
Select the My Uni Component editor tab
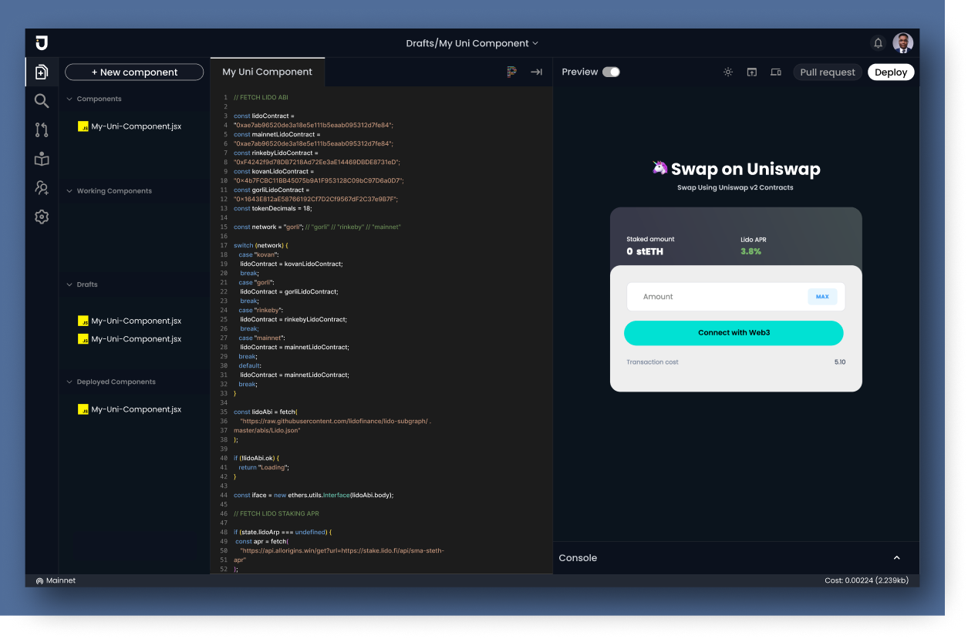point(268,72)
